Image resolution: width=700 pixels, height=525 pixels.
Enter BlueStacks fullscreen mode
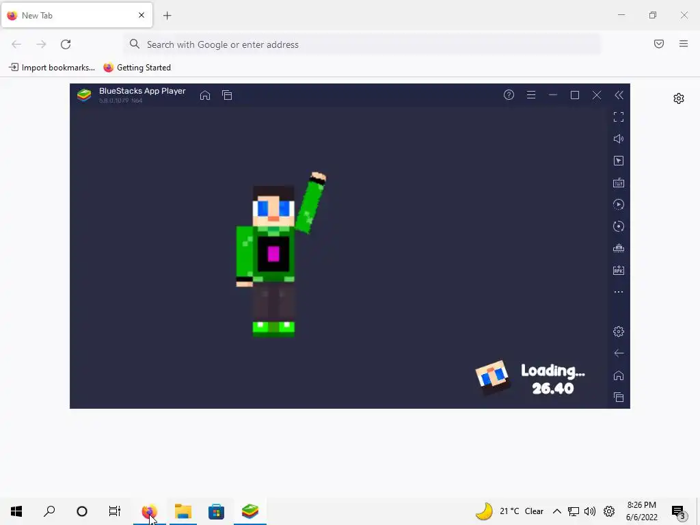tap(618, 117)
